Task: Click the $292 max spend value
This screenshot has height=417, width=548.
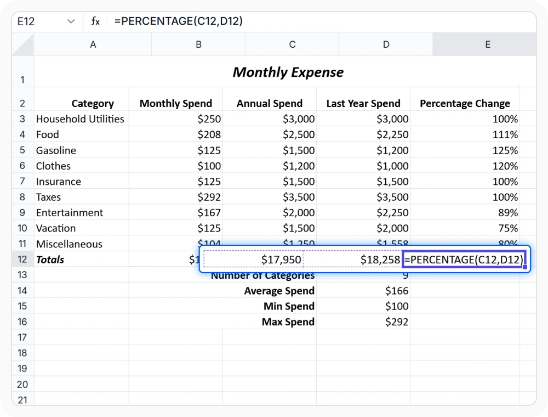Action: pos(363,322)
